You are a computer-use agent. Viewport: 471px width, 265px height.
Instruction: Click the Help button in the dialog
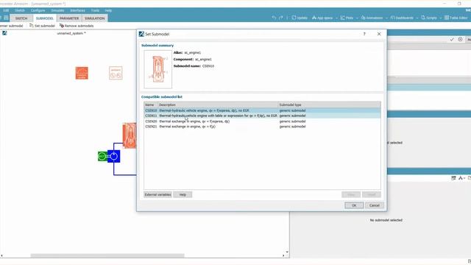click(x=183, y=194)
